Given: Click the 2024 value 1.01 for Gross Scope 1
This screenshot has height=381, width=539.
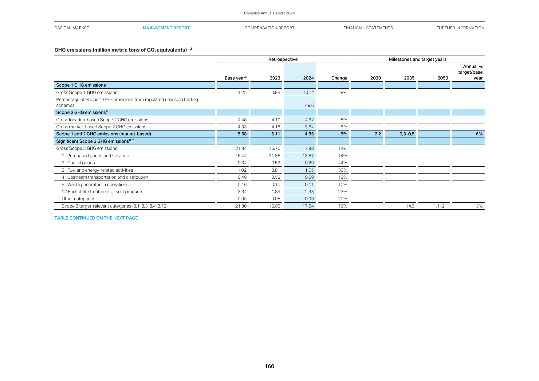Looking at the screenshot, I should [309, 92].
